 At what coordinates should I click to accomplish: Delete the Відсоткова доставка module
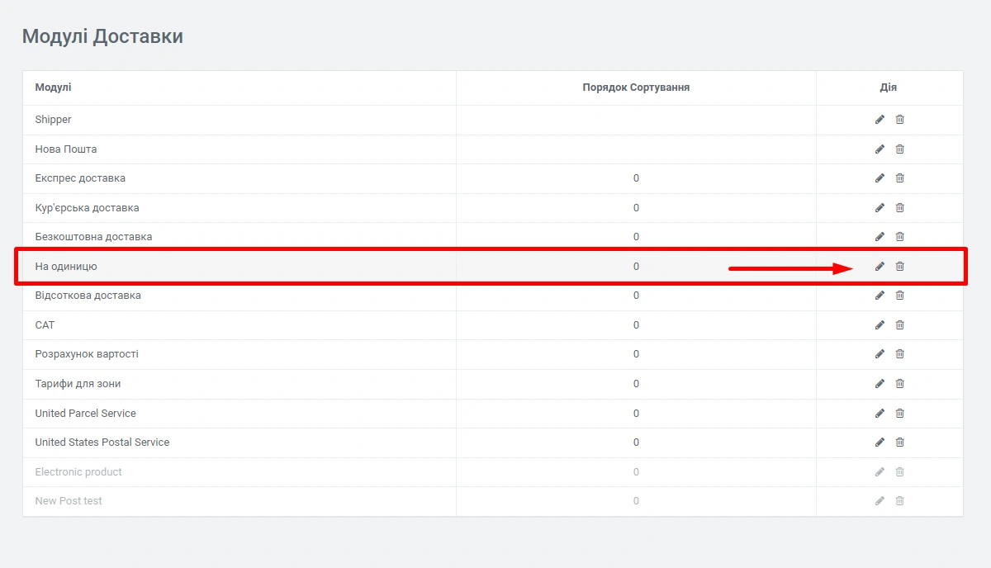tap(900, 296)
